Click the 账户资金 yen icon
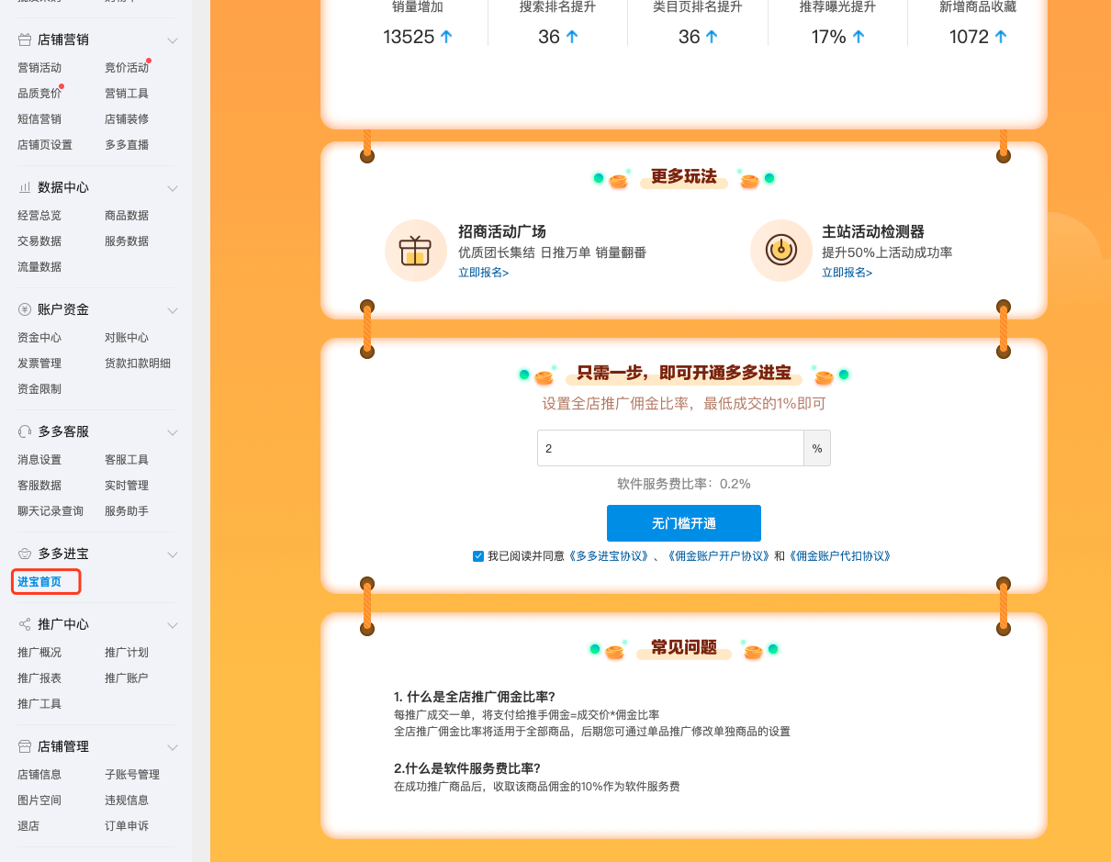Viewport: 1111px width, 862px height. pos(25,309)
